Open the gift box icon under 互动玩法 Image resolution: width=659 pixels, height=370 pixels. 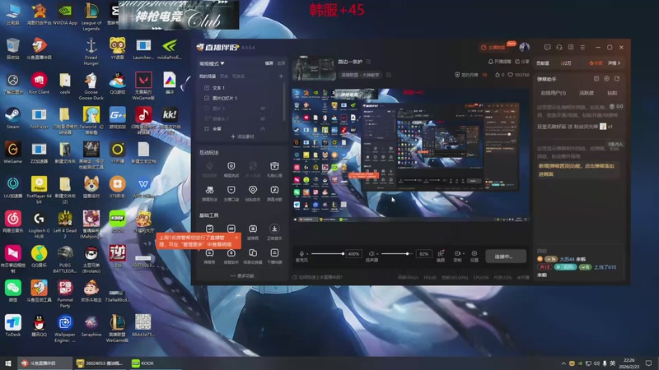[x=274, y=166]
